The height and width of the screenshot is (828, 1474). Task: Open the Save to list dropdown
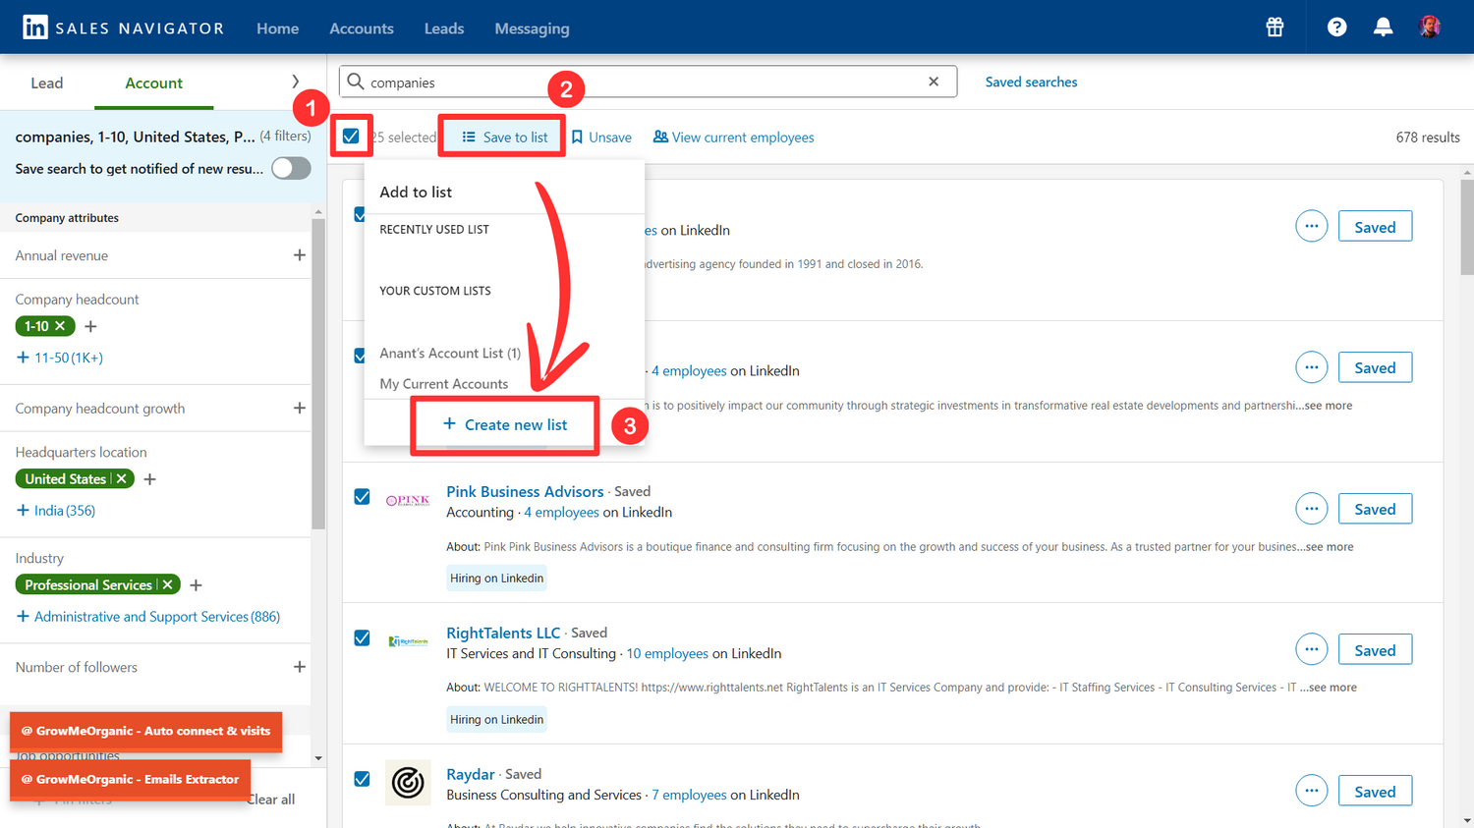(504, 138)
